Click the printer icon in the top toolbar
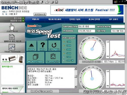Viewport: 127px width, 95px height. (52, 2)
